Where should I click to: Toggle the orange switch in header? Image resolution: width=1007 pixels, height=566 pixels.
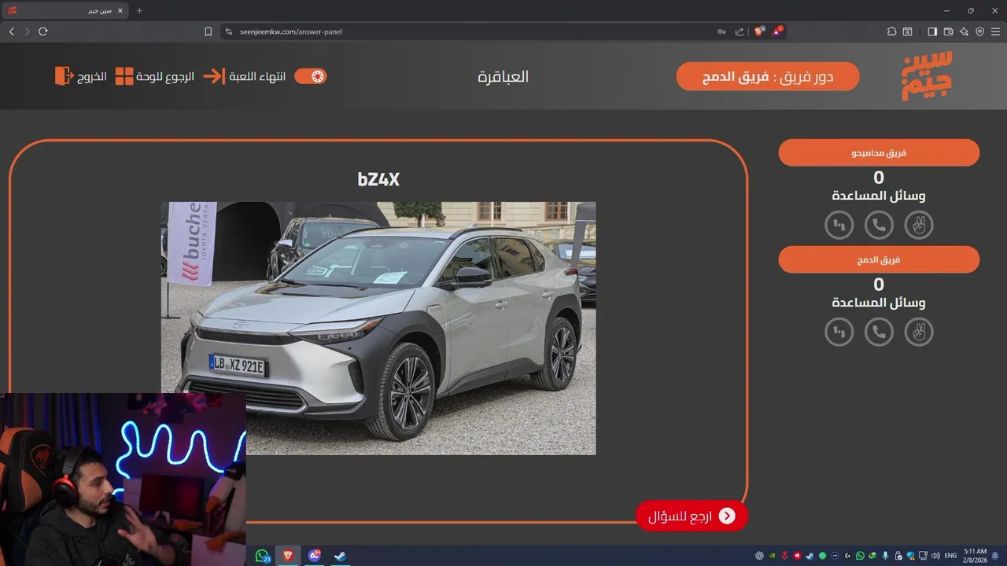coord(310,76)
